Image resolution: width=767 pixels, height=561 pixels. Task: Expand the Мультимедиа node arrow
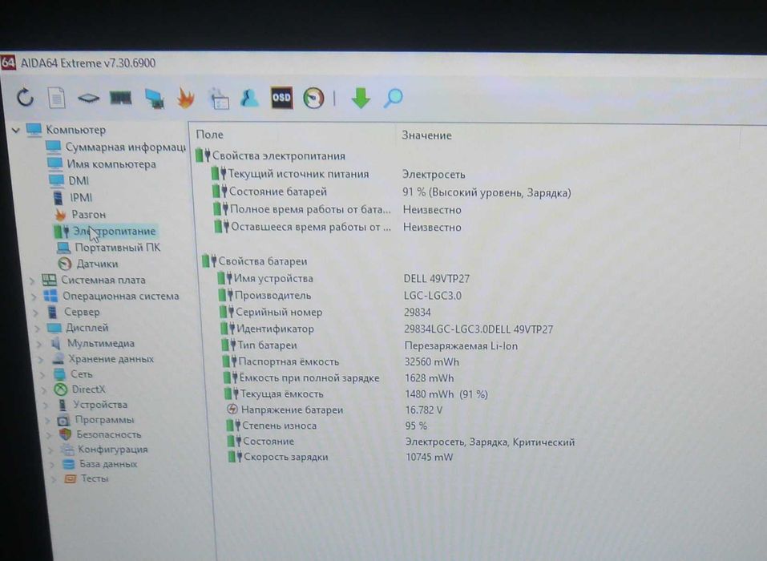point(40,344)
